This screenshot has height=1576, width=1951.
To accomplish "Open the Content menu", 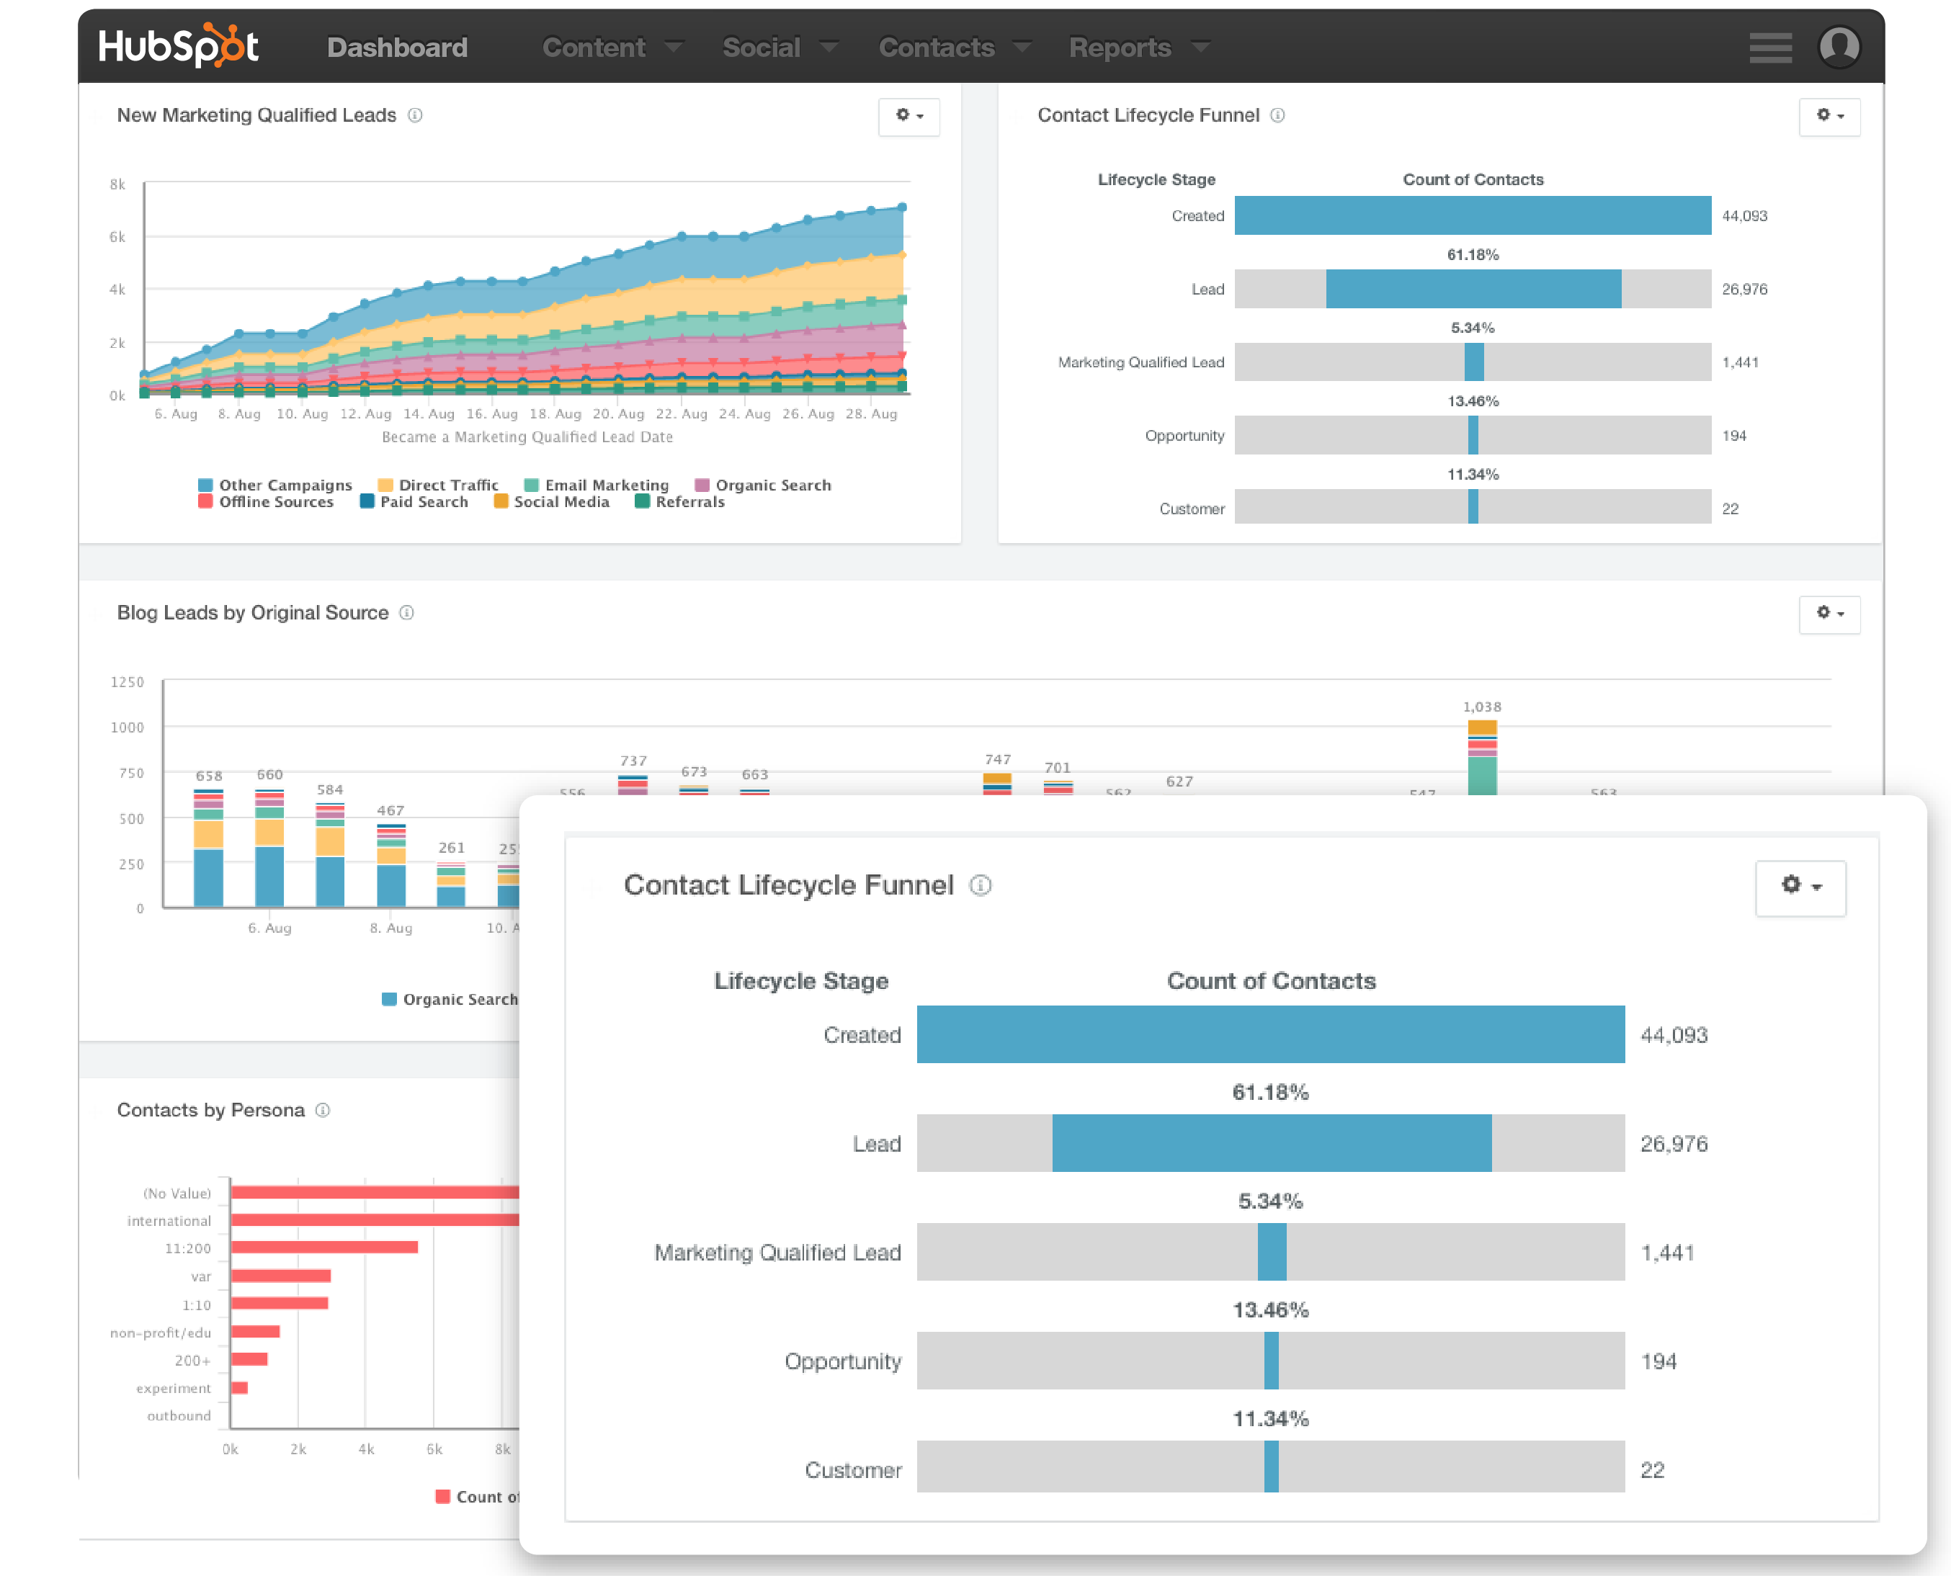I will pos(594,48).
